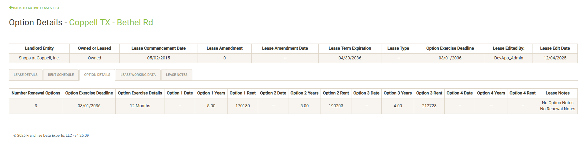Go to the Lease Working Data tab
This screenshot has height=145, width=586.
138,75
